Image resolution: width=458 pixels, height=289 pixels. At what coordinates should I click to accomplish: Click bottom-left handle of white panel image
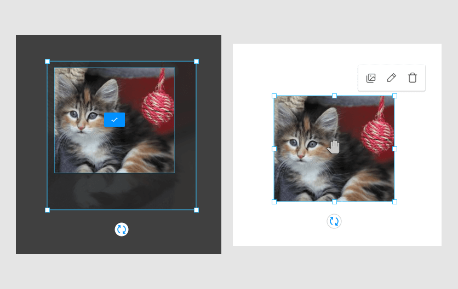coord(274,202)
